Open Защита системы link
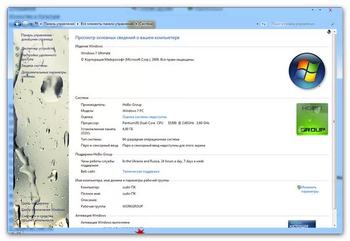This screenshot has width=350, height=241. click(34, 66)
